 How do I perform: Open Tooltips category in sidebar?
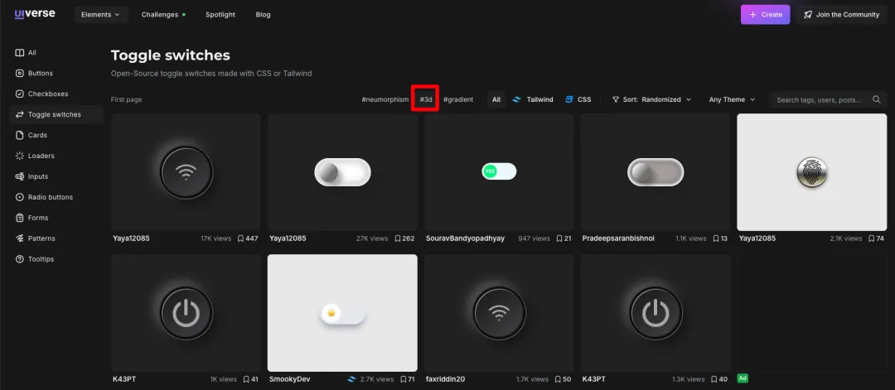35,259
